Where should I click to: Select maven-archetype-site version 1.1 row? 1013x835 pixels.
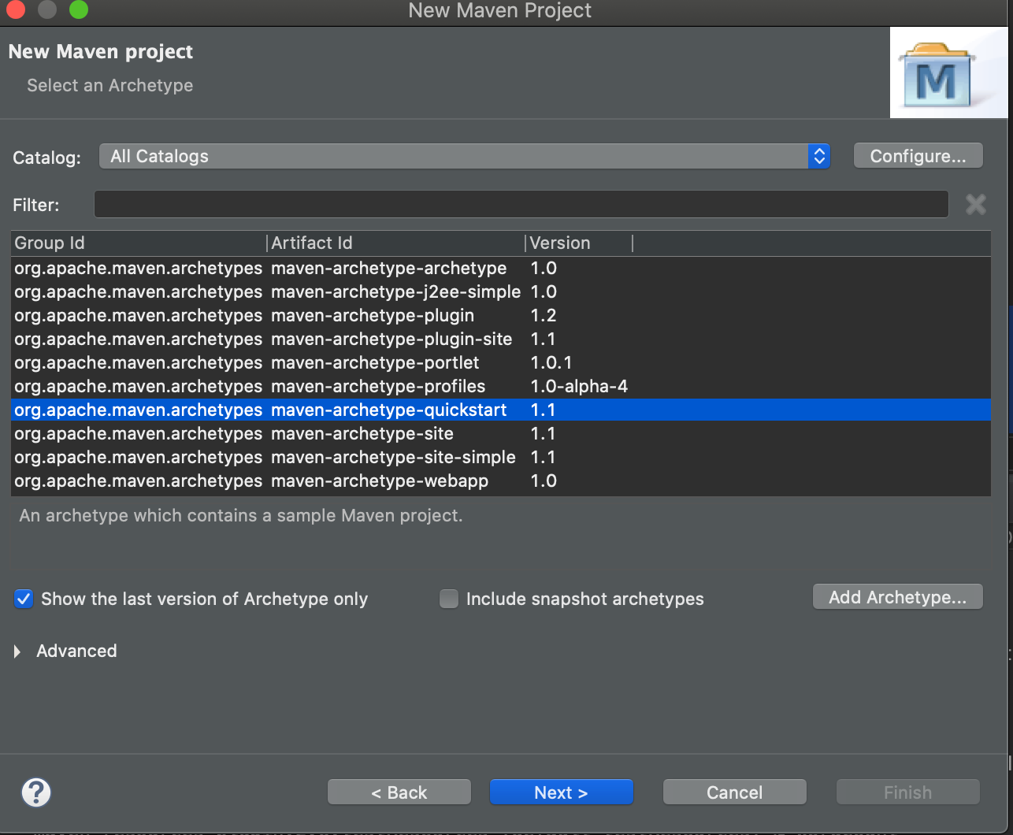[501, 433]
